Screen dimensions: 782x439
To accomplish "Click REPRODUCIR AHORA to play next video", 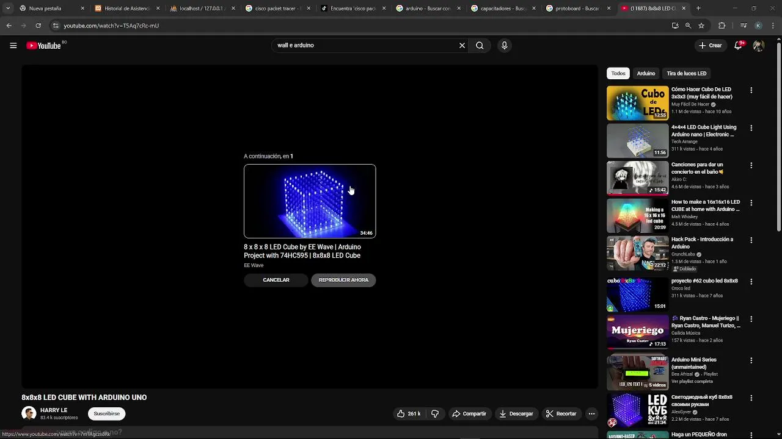I will click(x=343, y=280).
